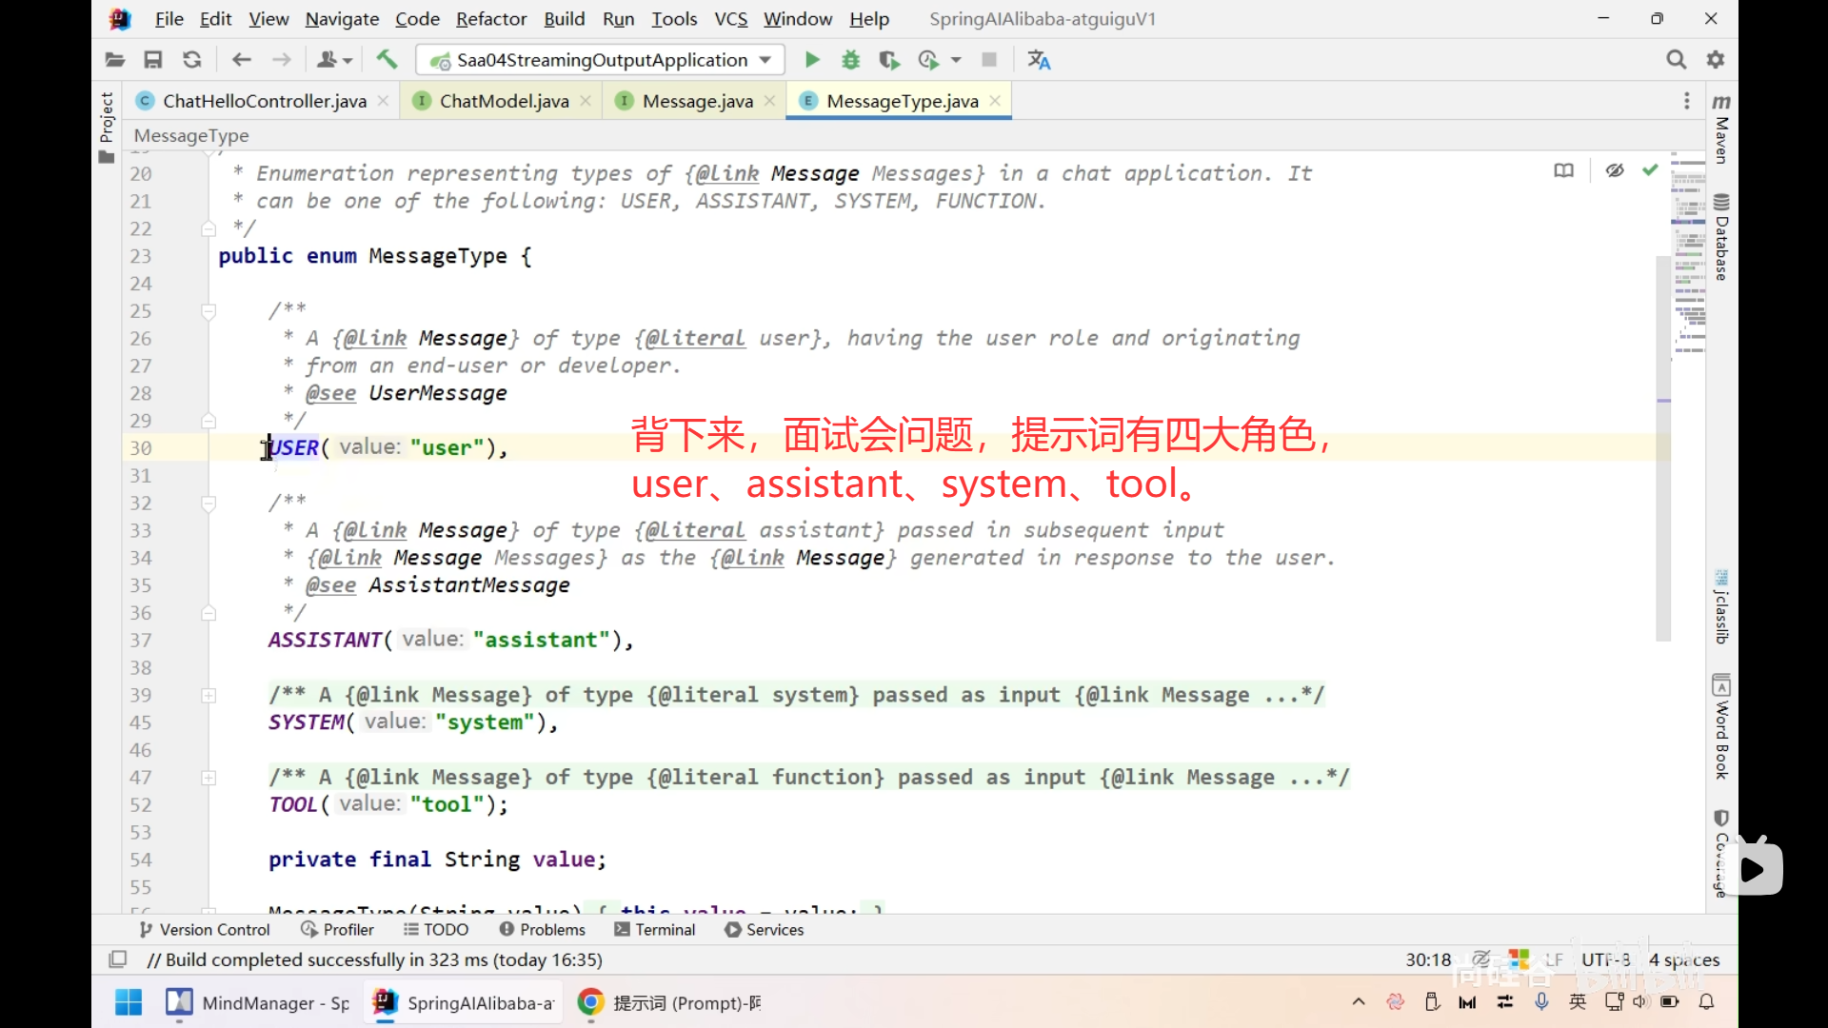
Task: Toggle the crossed-eye inspections icon
Action: 1614,170
